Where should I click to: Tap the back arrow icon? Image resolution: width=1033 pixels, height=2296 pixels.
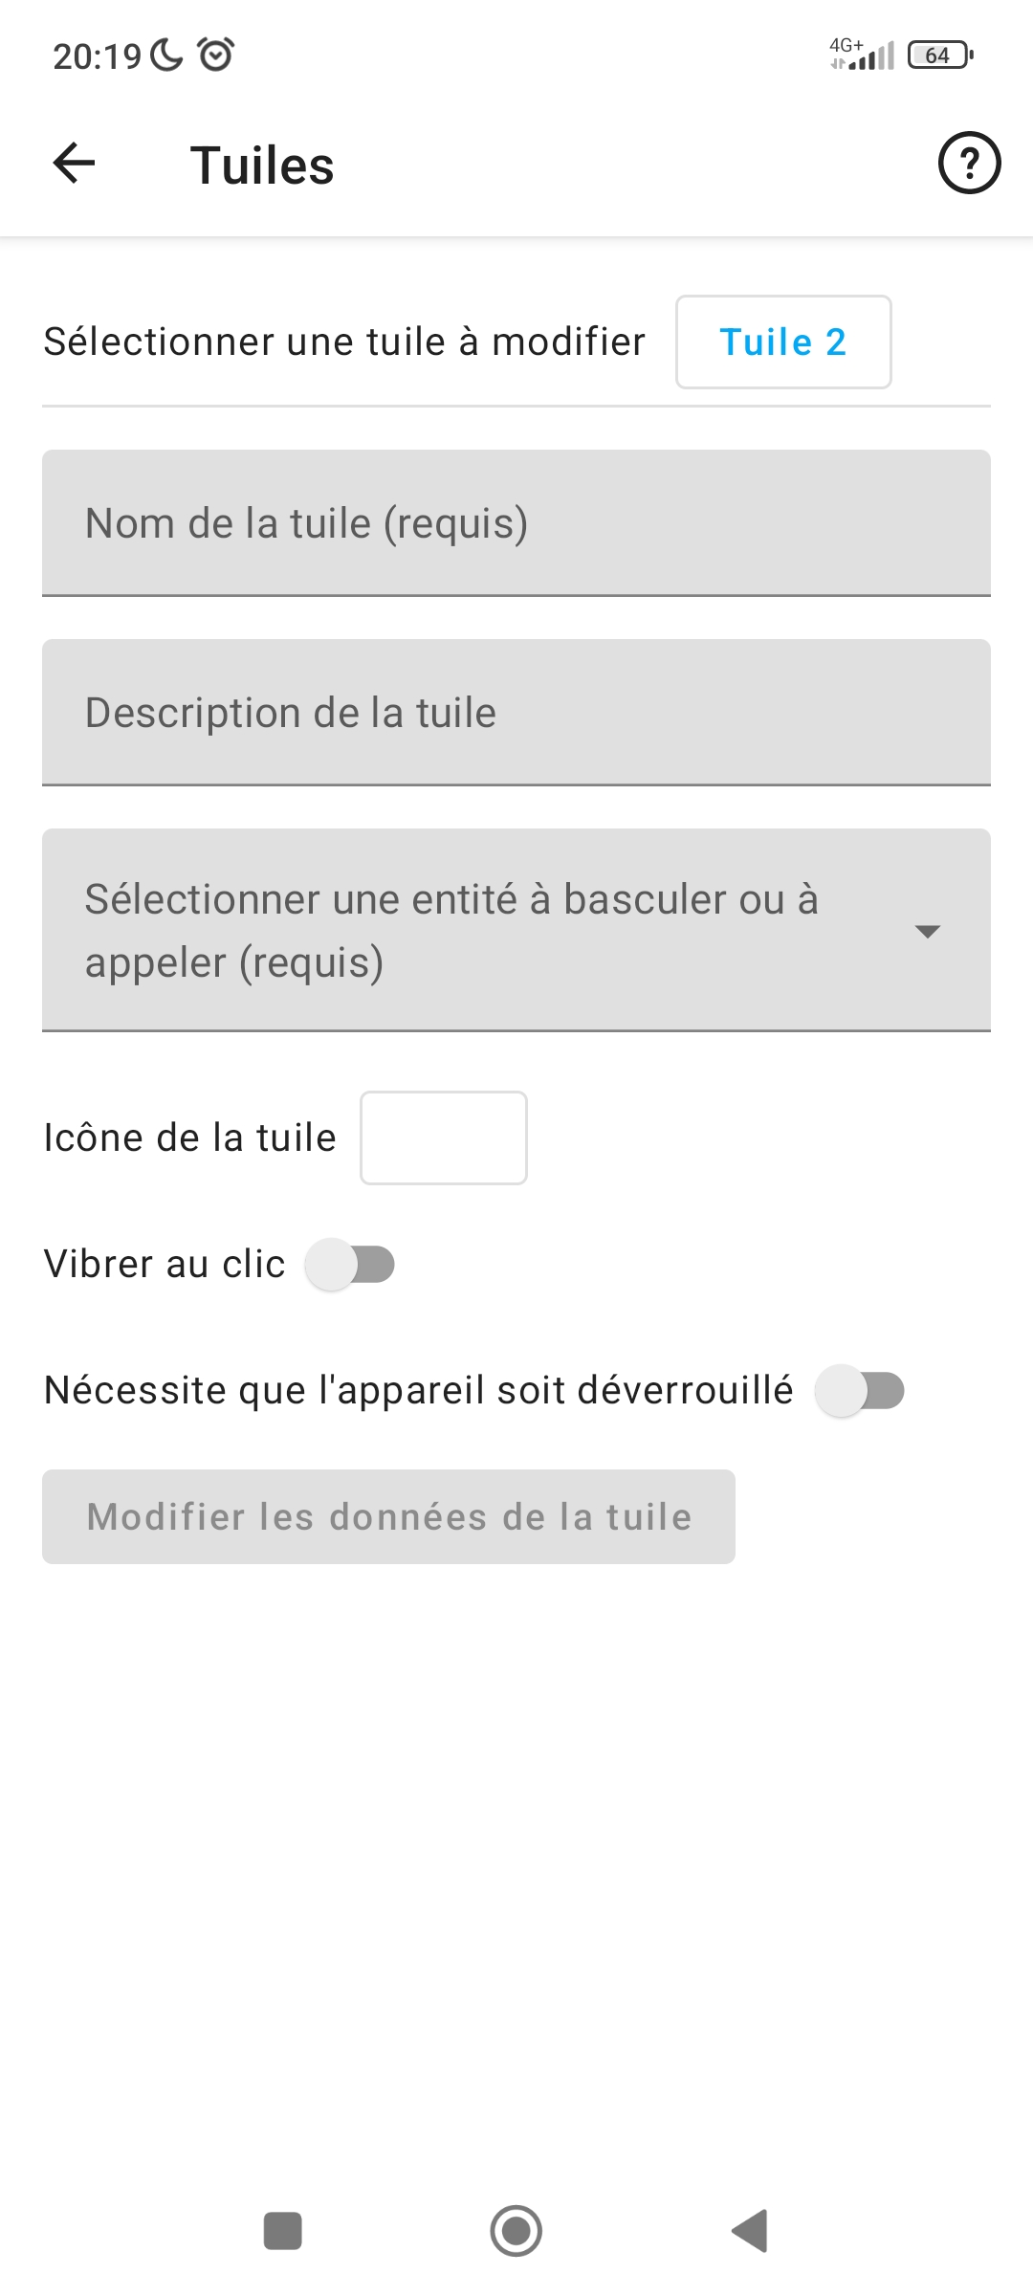(74, 164)
